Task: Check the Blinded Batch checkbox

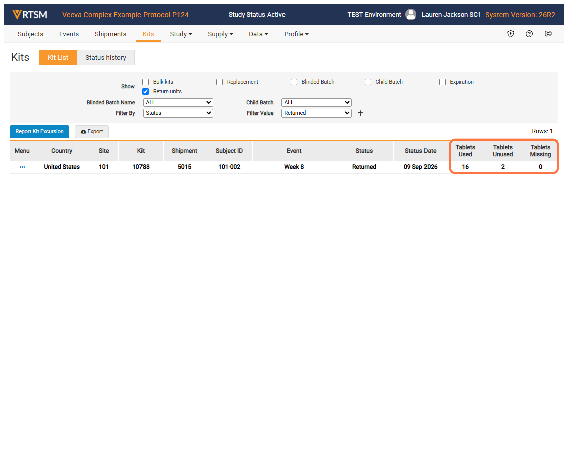Action: [x=294, y=82]
